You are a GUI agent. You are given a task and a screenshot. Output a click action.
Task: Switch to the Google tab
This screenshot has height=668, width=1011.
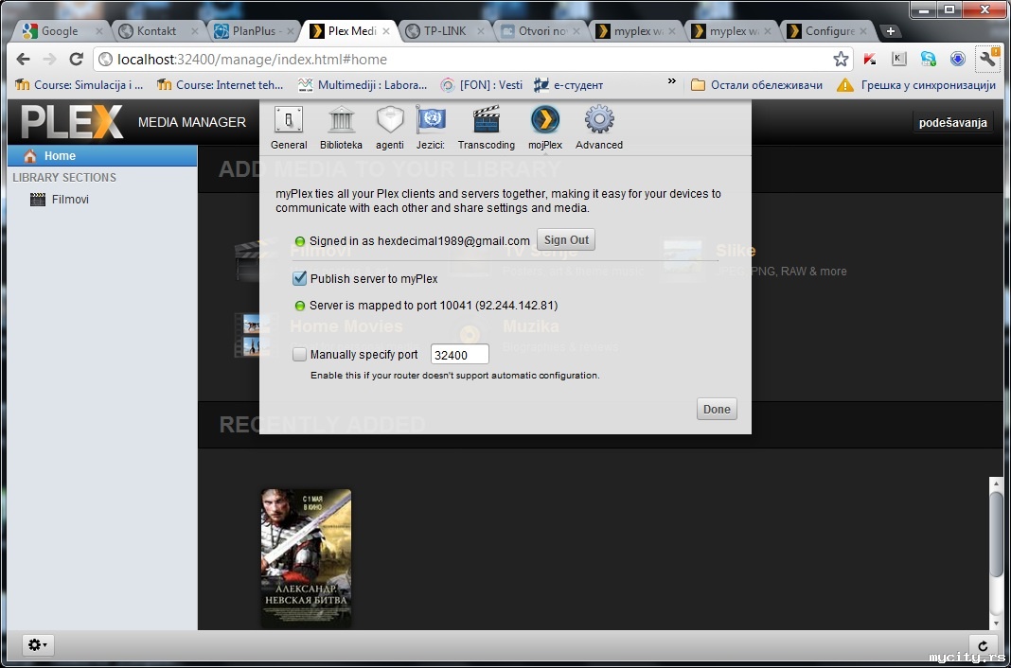(60, 31)
